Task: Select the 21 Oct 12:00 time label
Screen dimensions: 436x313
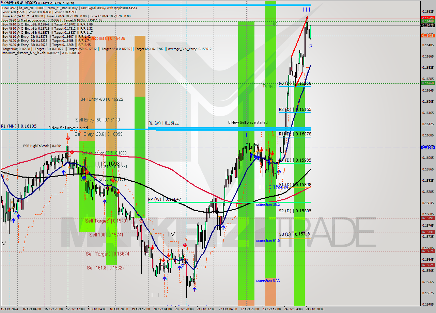Action: [206, 309]
